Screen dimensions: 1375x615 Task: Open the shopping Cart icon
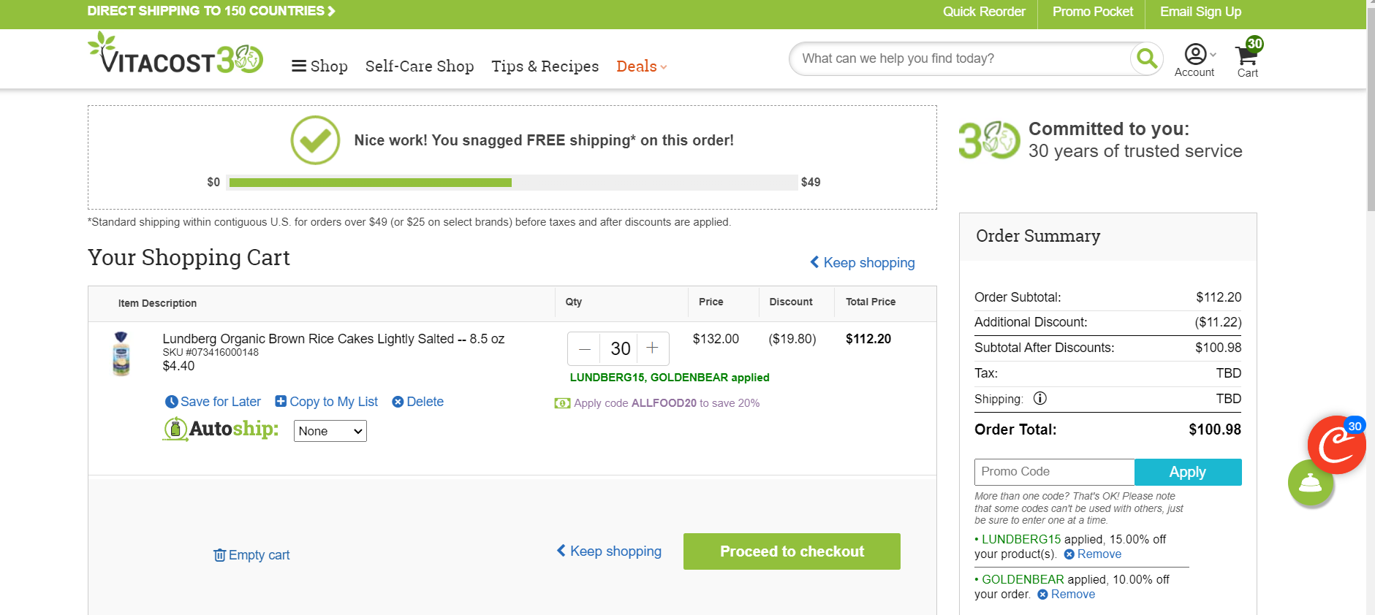pos(1249,58)
